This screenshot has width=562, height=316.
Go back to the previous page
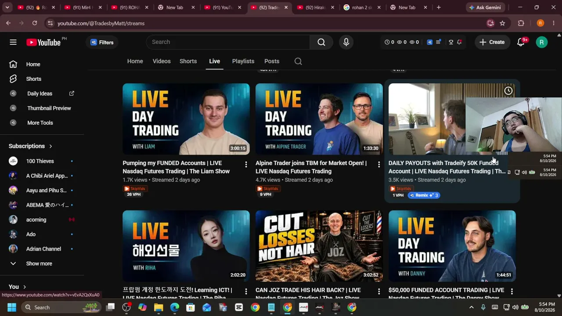pos(8,23)
